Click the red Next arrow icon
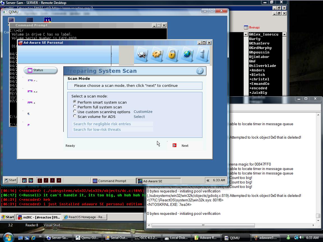This screenshot has height=242, width=323. tap(174, 145)
